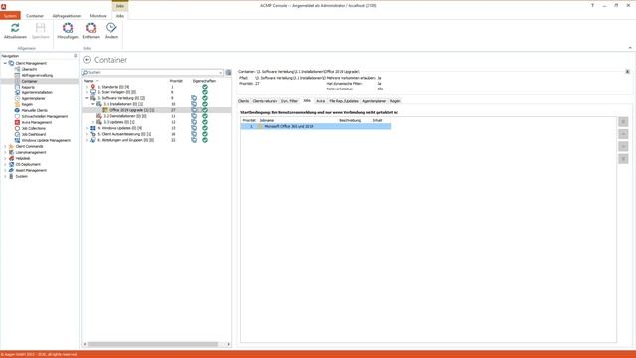The height and width of the screenshot is (358, 636).
Task: Expand the Asset Management node
Action: [5, 170]
